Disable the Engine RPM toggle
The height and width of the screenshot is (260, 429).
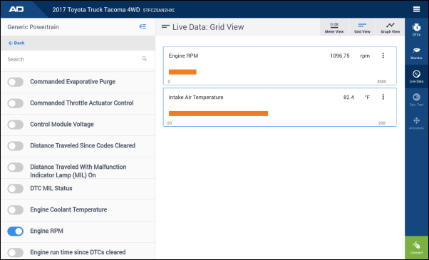point(16,231)
